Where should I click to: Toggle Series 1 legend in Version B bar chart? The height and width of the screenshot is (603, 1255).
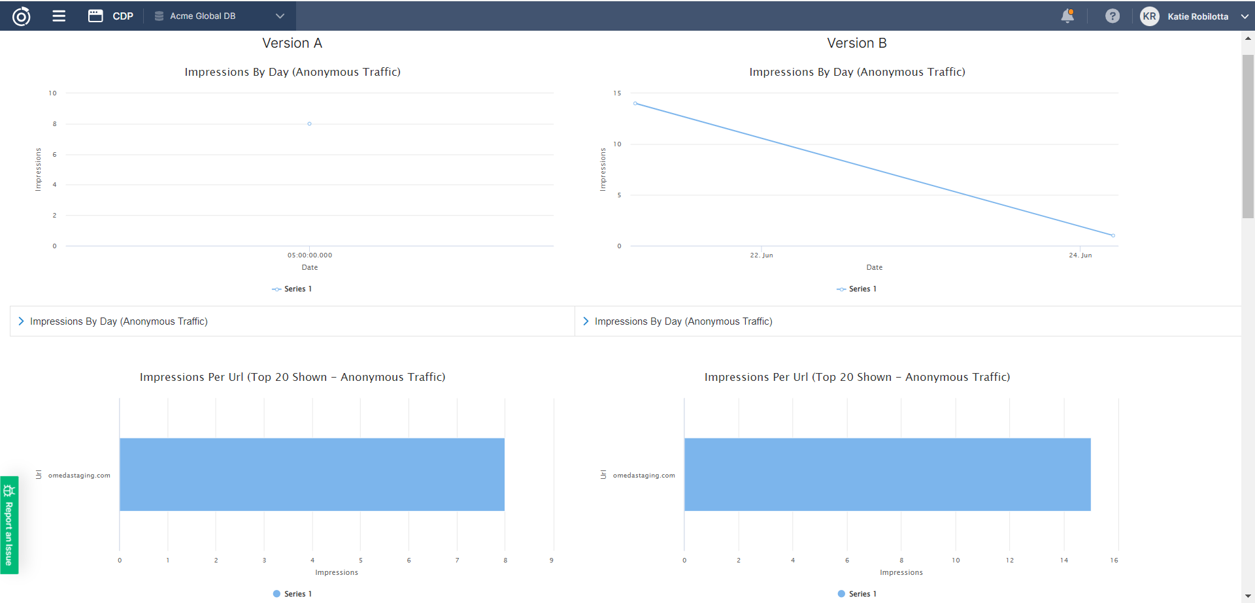pyautogui.click(x=857, y=594)
